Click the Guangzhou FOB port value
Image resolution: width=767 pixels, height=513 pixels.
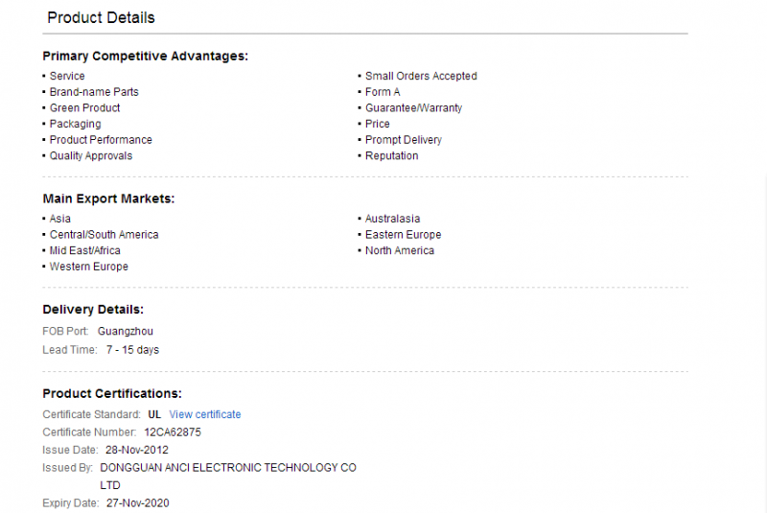point(126,331)
